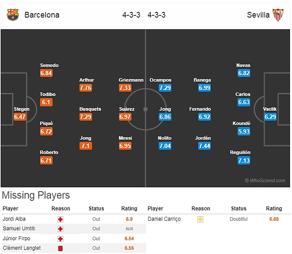
Task: Click Jordán's 7.44 rating badge
Action: click(x=204, y=146)
